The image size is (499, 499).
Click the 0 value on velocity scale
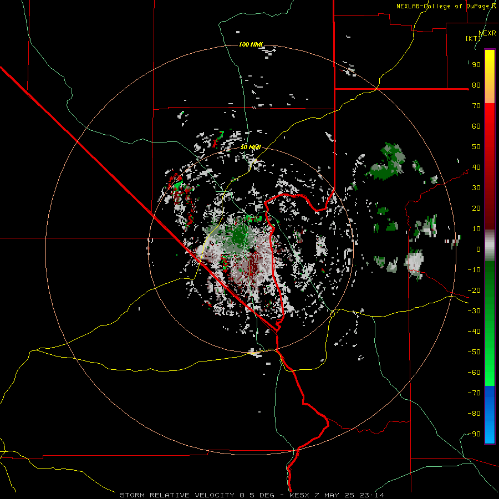point(478,249)
